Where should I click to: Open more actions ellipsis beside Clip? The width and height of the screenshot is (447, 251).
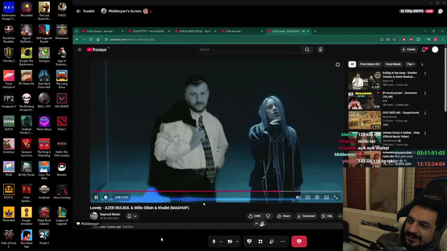340,216
